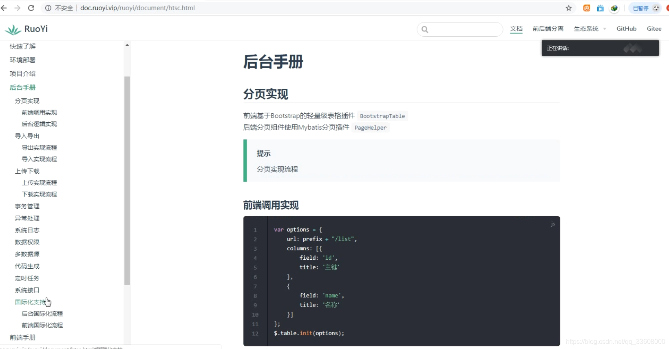
Task: Open 异常处理 in the sidebar
Action: point(27,219)
